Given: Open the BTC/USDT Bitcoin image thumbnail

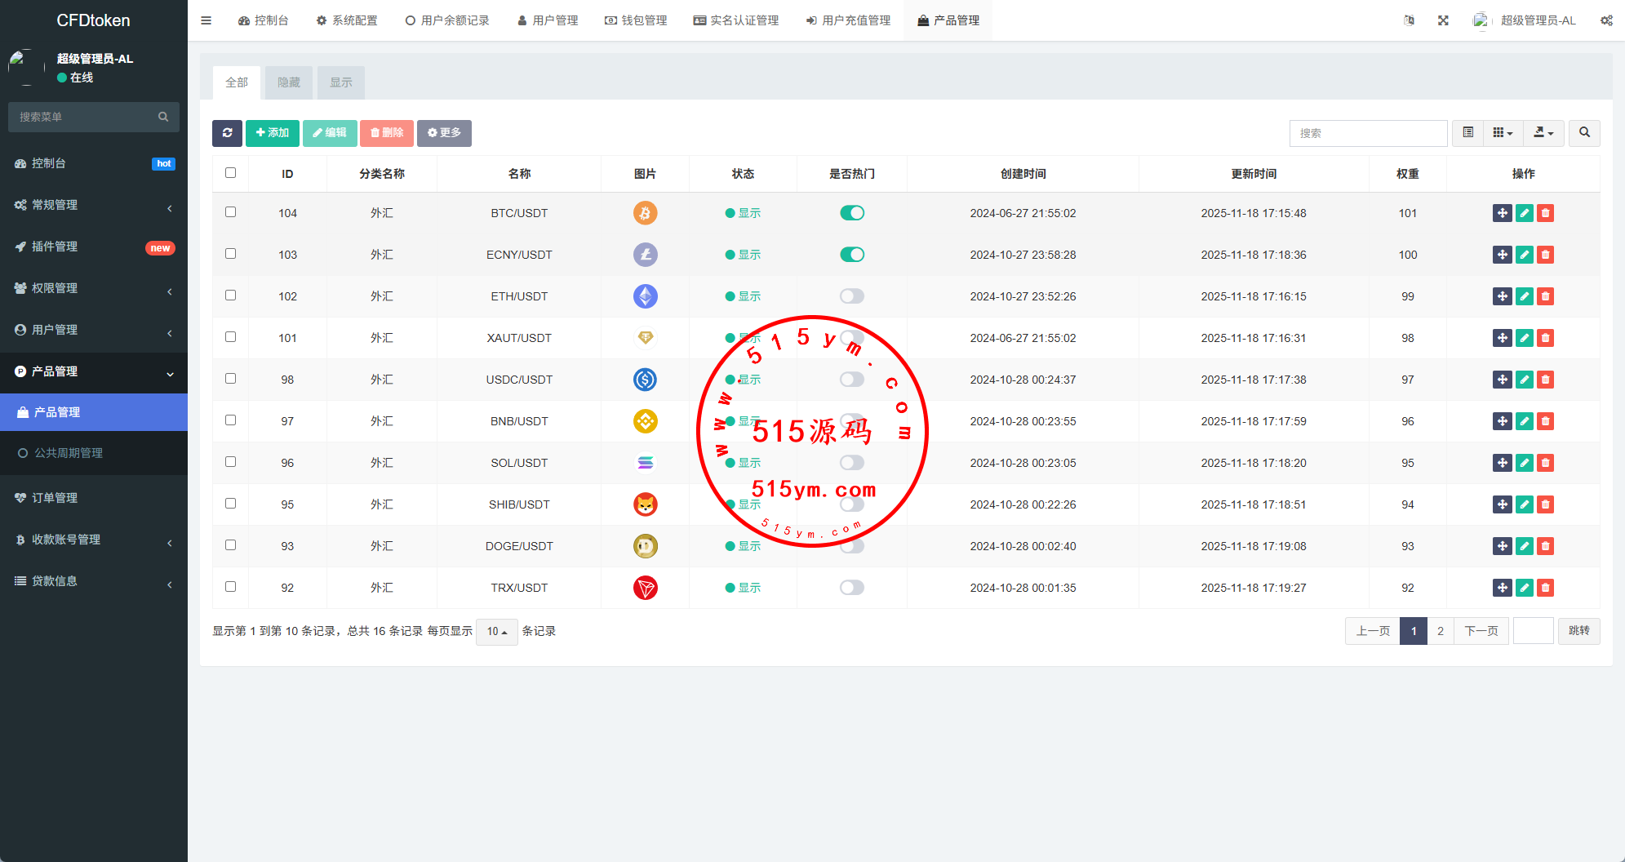Looking at the screenshot, I should tap(645, 213).
